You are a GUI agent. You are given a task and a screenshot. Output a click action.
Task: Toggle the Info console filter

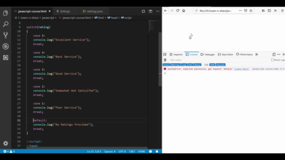(x=190, y=65)
